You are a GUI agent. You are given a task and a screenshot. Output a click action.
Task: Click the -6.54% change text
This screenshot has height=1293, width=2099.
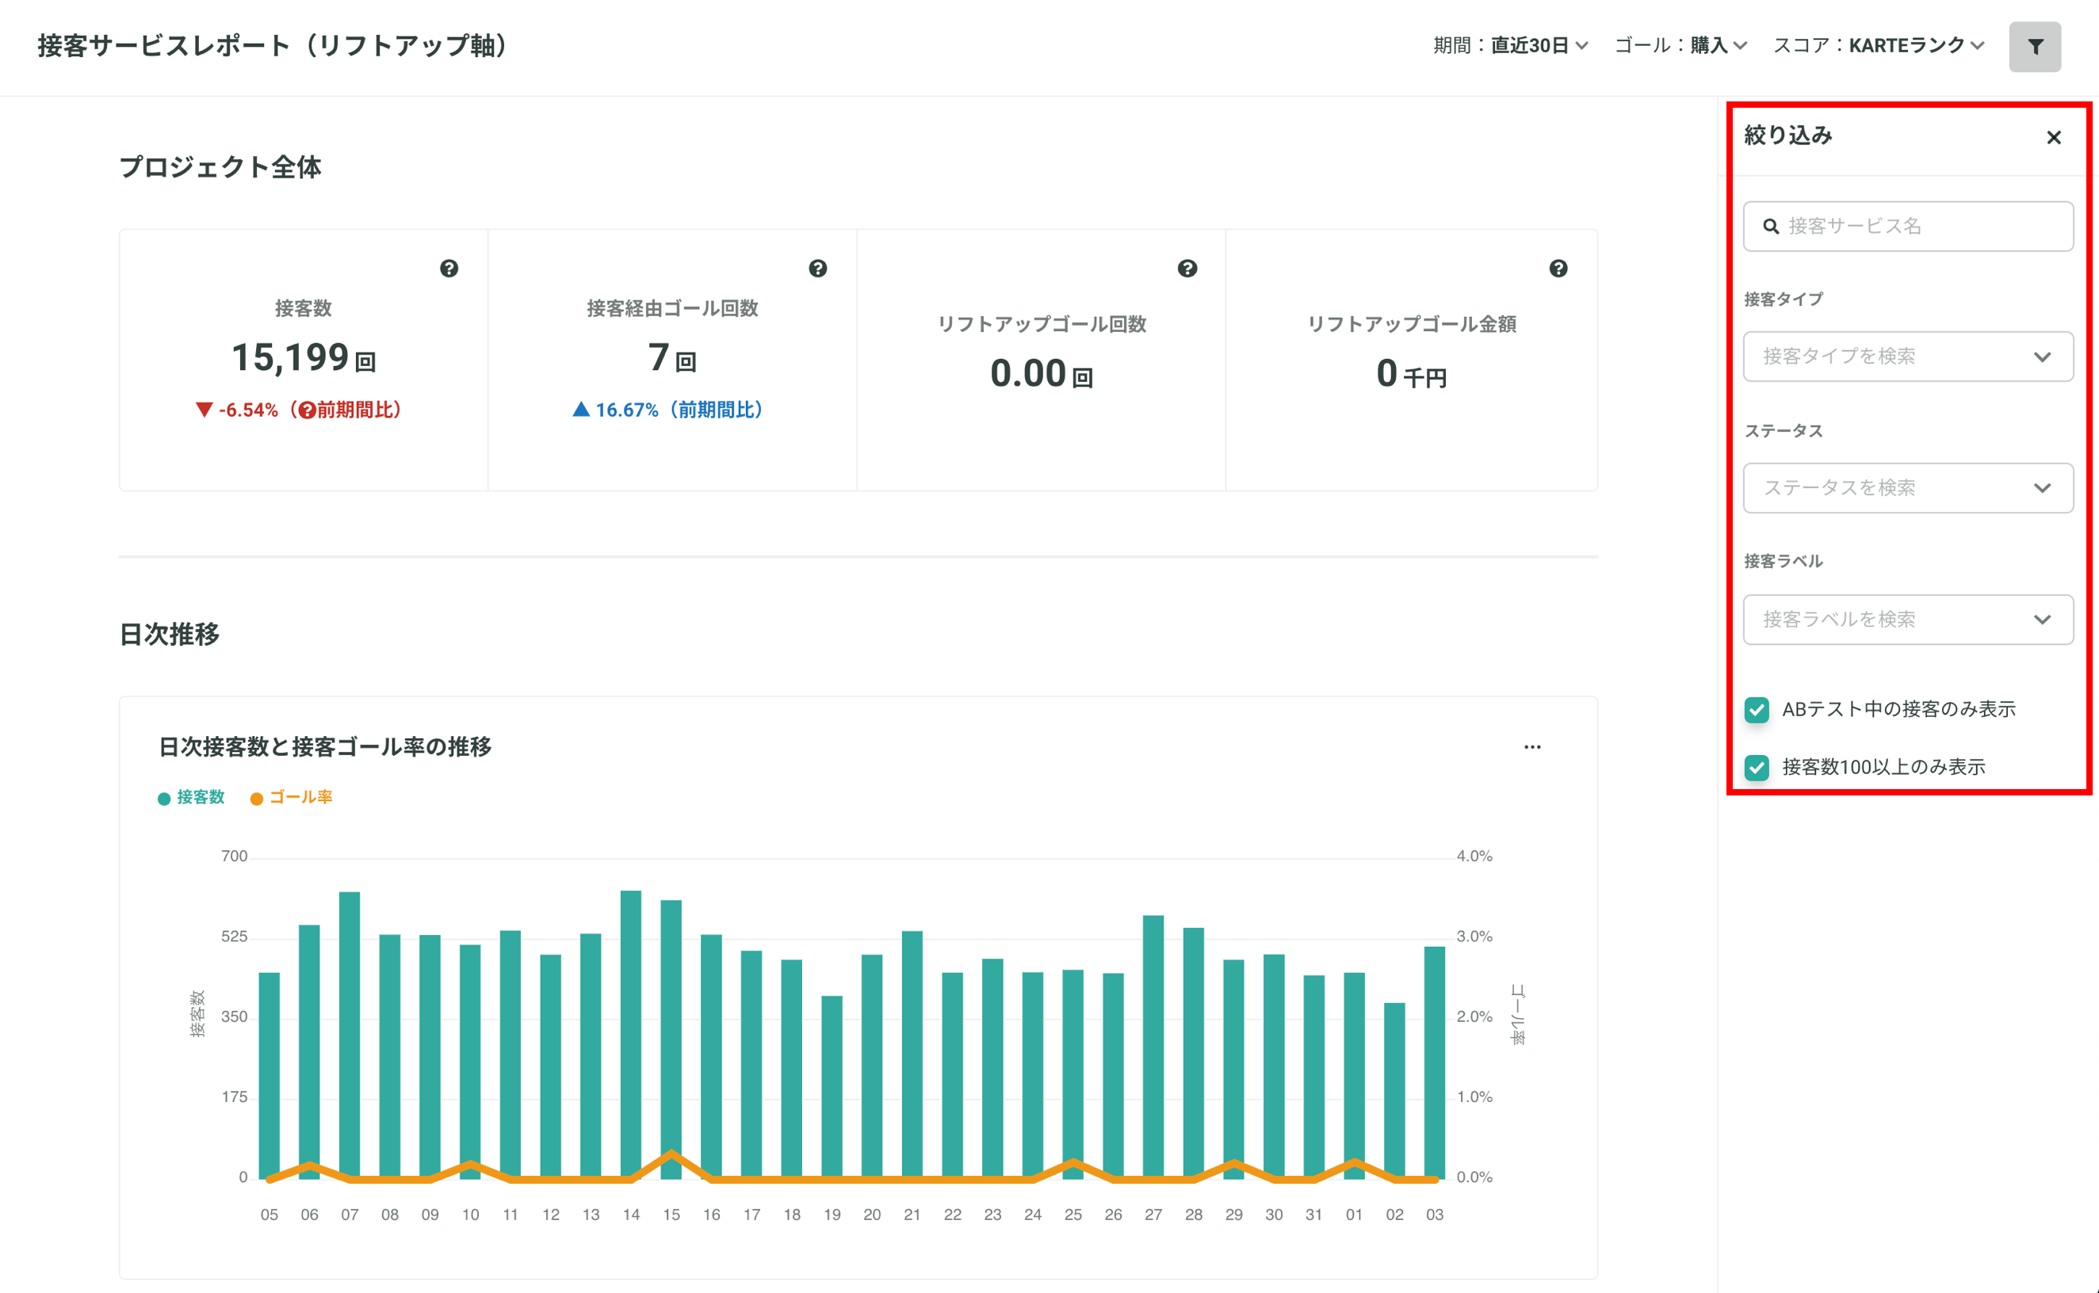[248, 410]
